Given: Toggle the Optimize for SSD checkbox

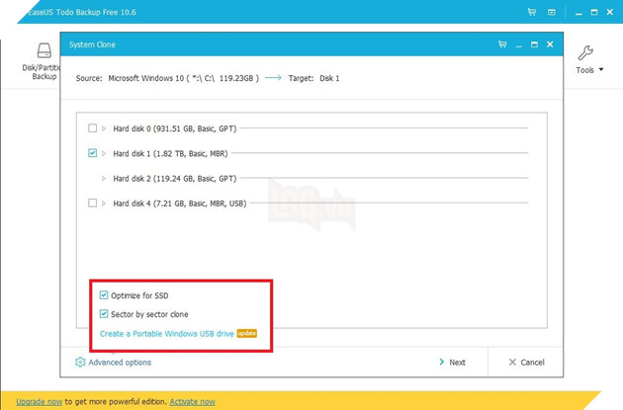Looking at the screenshot, I should pos(104,294).
